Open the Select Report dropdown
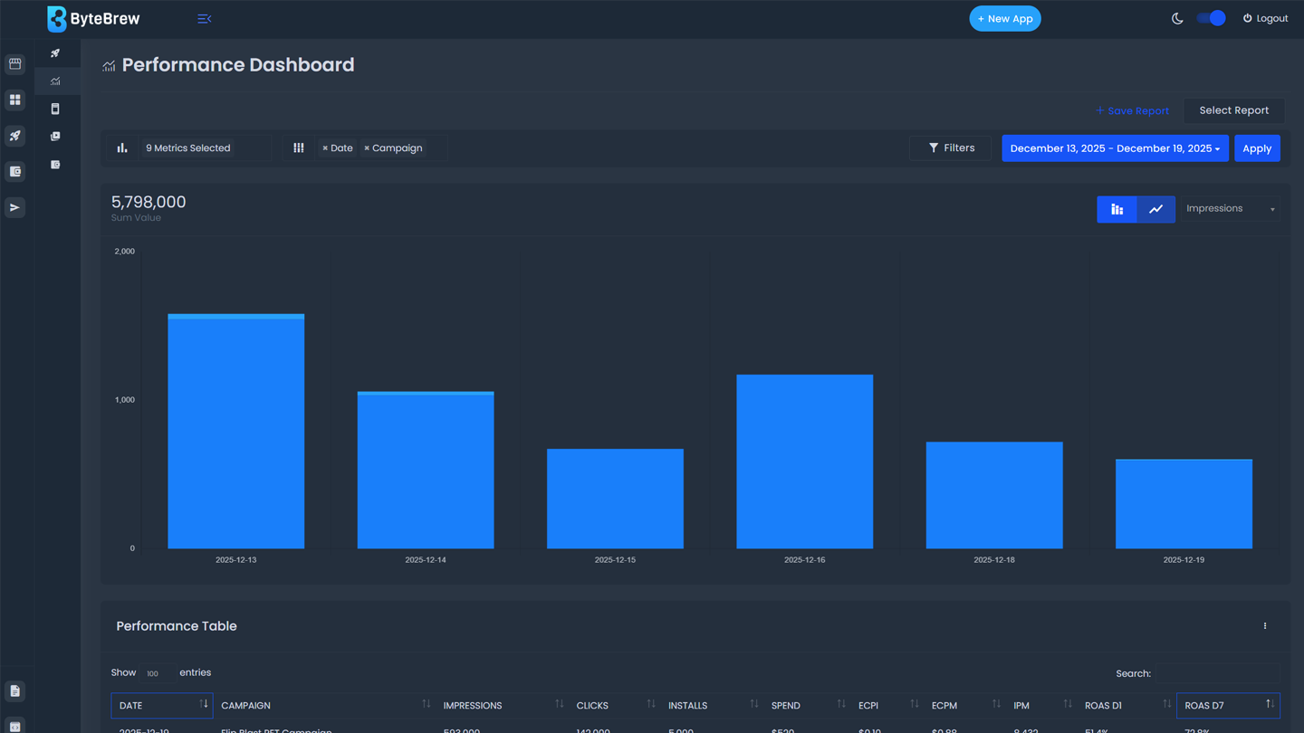This screenshot has height=733, width=1304. [x=1234, y=110]
